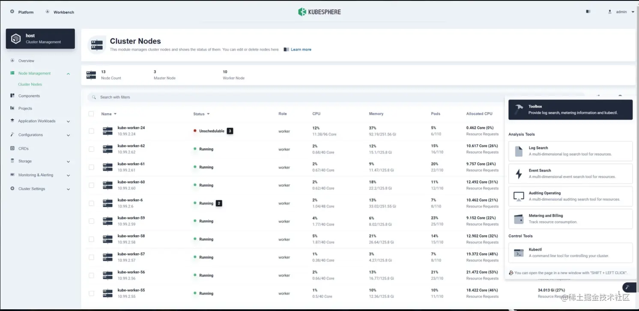Open the admin account dropdown

point(633,12)
